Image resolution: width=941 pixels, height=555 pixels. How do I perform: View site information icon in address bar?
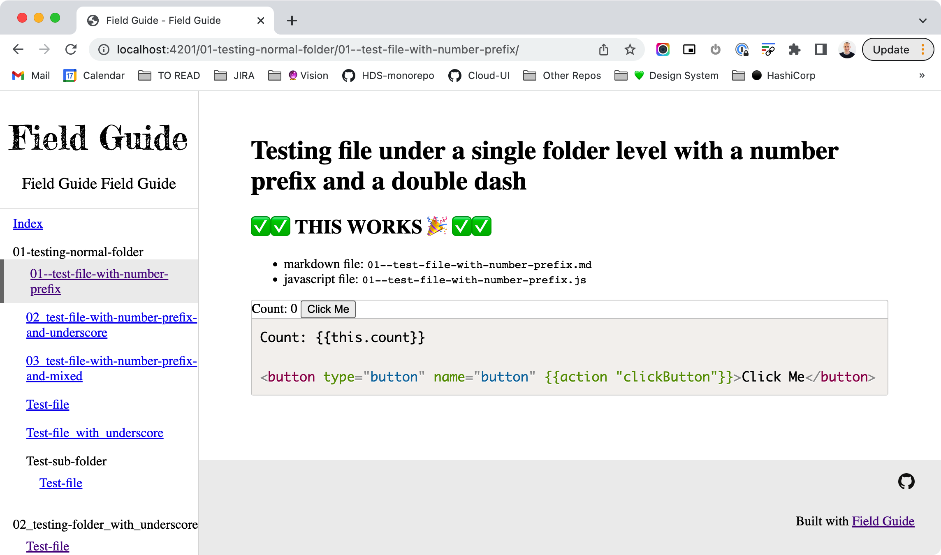pyautogui.click(x=104, y=50)
